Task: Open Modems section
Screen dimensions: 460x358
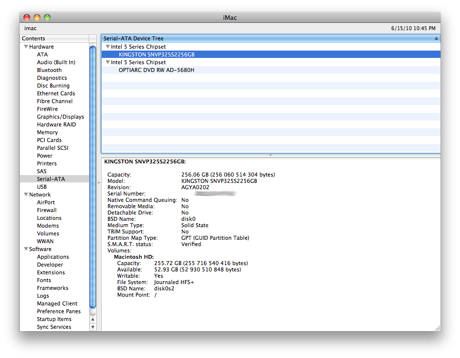Action: 48,226
